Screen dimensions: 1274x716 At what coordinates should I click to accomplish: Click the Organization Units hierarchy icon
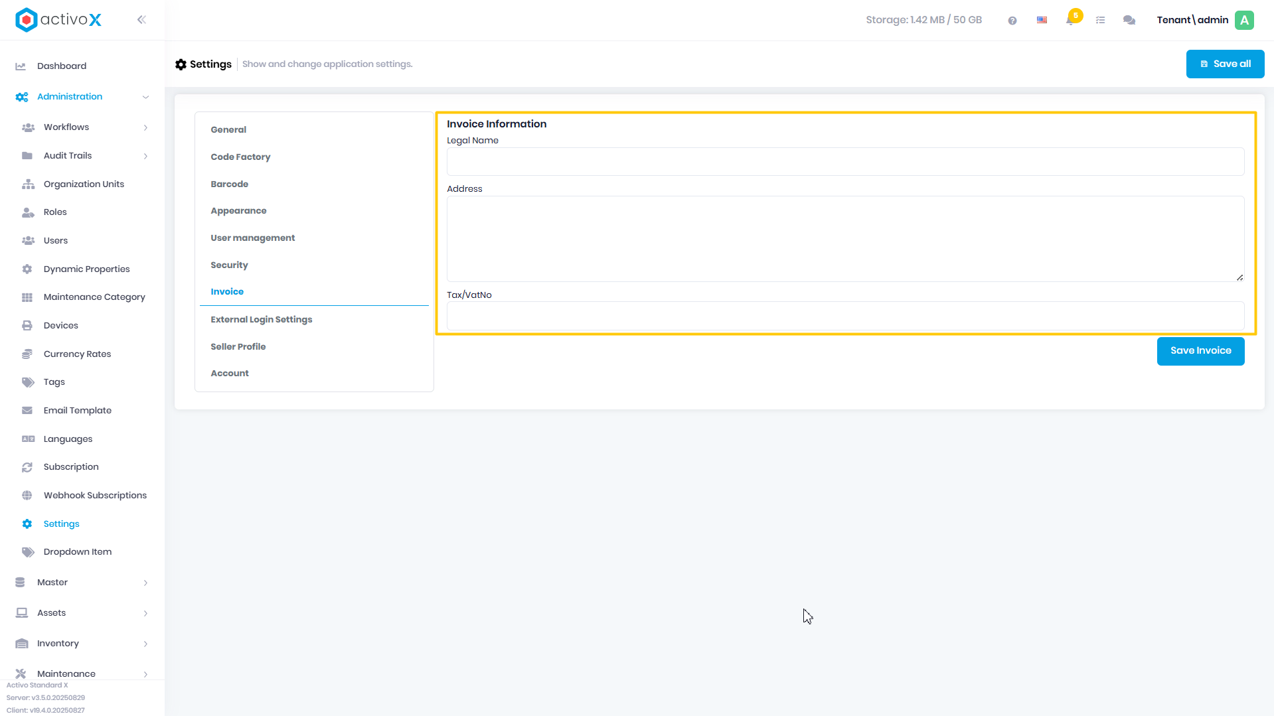(x=28, y=184)
